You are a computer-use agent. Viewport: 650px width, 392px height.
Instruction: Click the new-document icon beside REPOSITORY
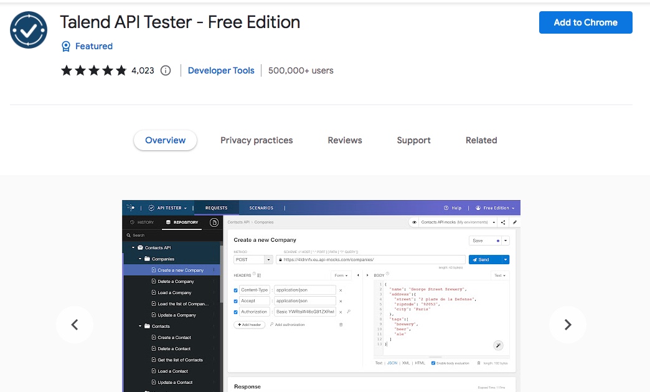click(x=214, y=222)
